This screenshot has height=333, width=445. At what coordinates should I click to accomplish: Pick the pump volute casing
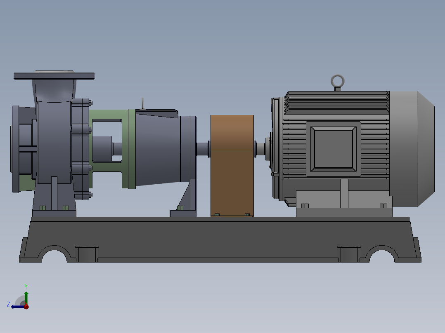click(x=54, y=142)
